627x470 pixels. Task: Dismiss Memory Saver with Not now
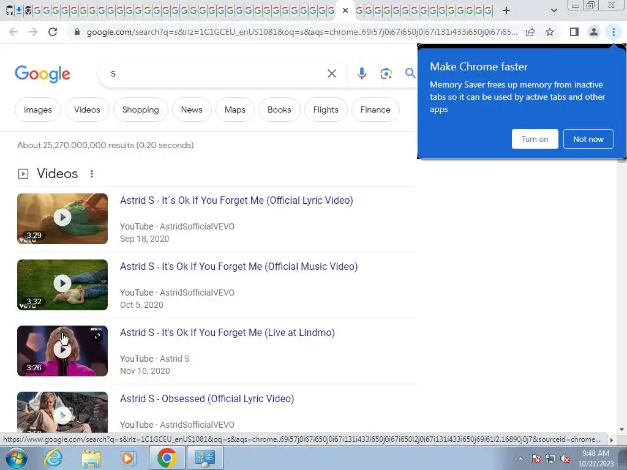(x=588, y=139)
